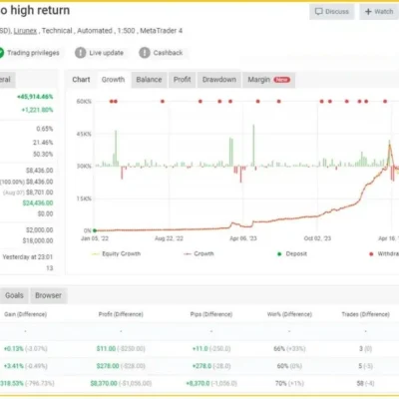This screenshot has height=399, width=399.
Task: Click the Oct 02, '23 axis label
Action: coord(317,238)
